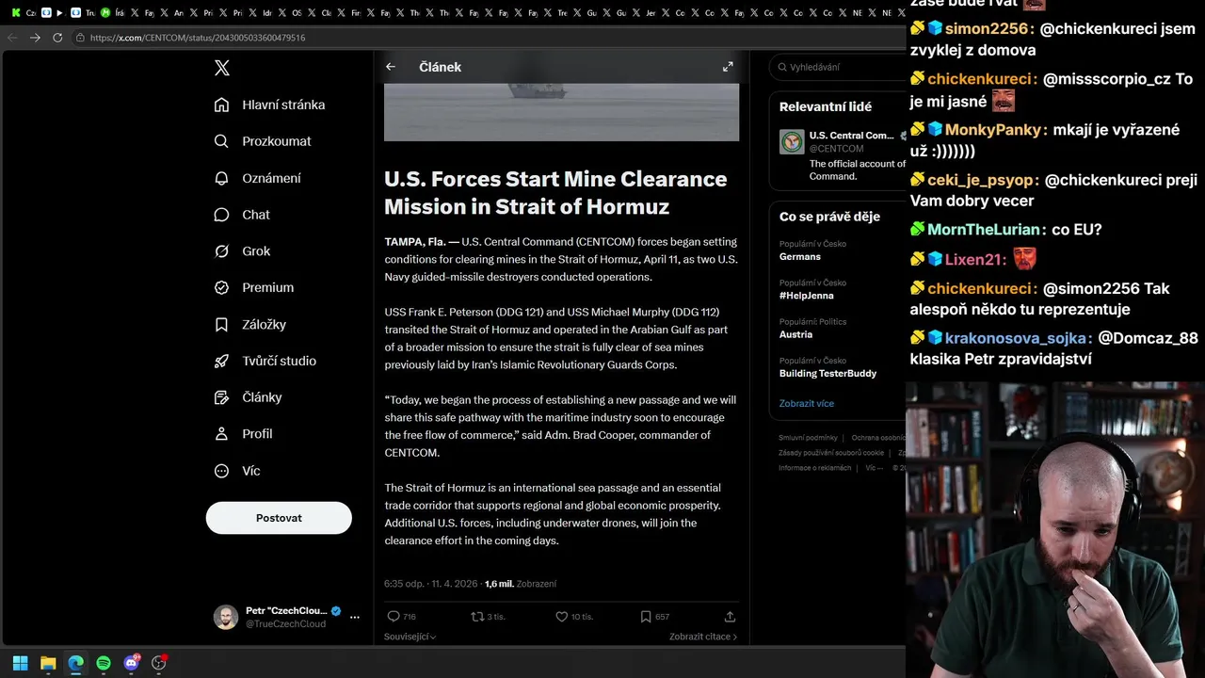Click the 1,6 mil. Zobrazení count
Image resolution: width=1205 pixels, height=678 pixels.
pos(521,584)
